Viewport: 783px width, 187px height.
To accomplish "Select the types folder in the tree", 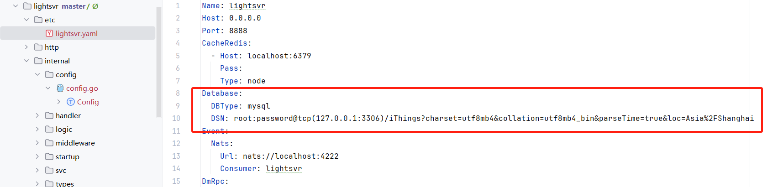I will point(64,183).
